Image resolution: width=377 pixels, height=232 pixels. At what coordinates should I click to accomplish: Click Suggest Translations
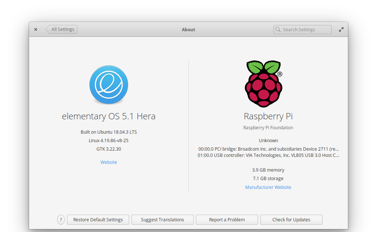162,219
